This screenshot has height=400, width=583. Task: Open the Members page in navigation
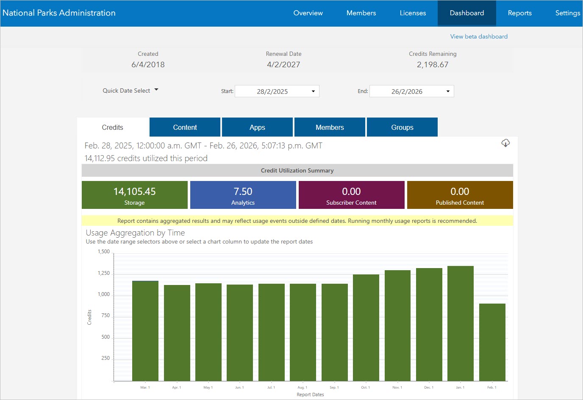pos(361,13)
